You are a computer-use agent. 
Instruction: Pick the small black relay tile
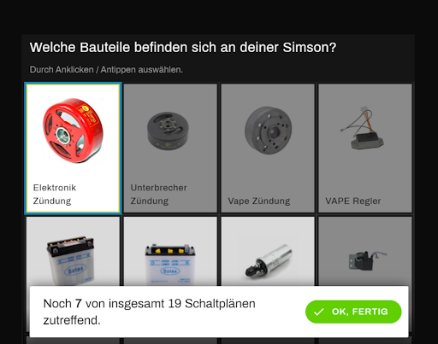click(x=365, y=251)
